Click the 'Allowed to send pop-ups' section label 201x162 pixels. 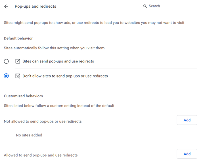(41, 155)
